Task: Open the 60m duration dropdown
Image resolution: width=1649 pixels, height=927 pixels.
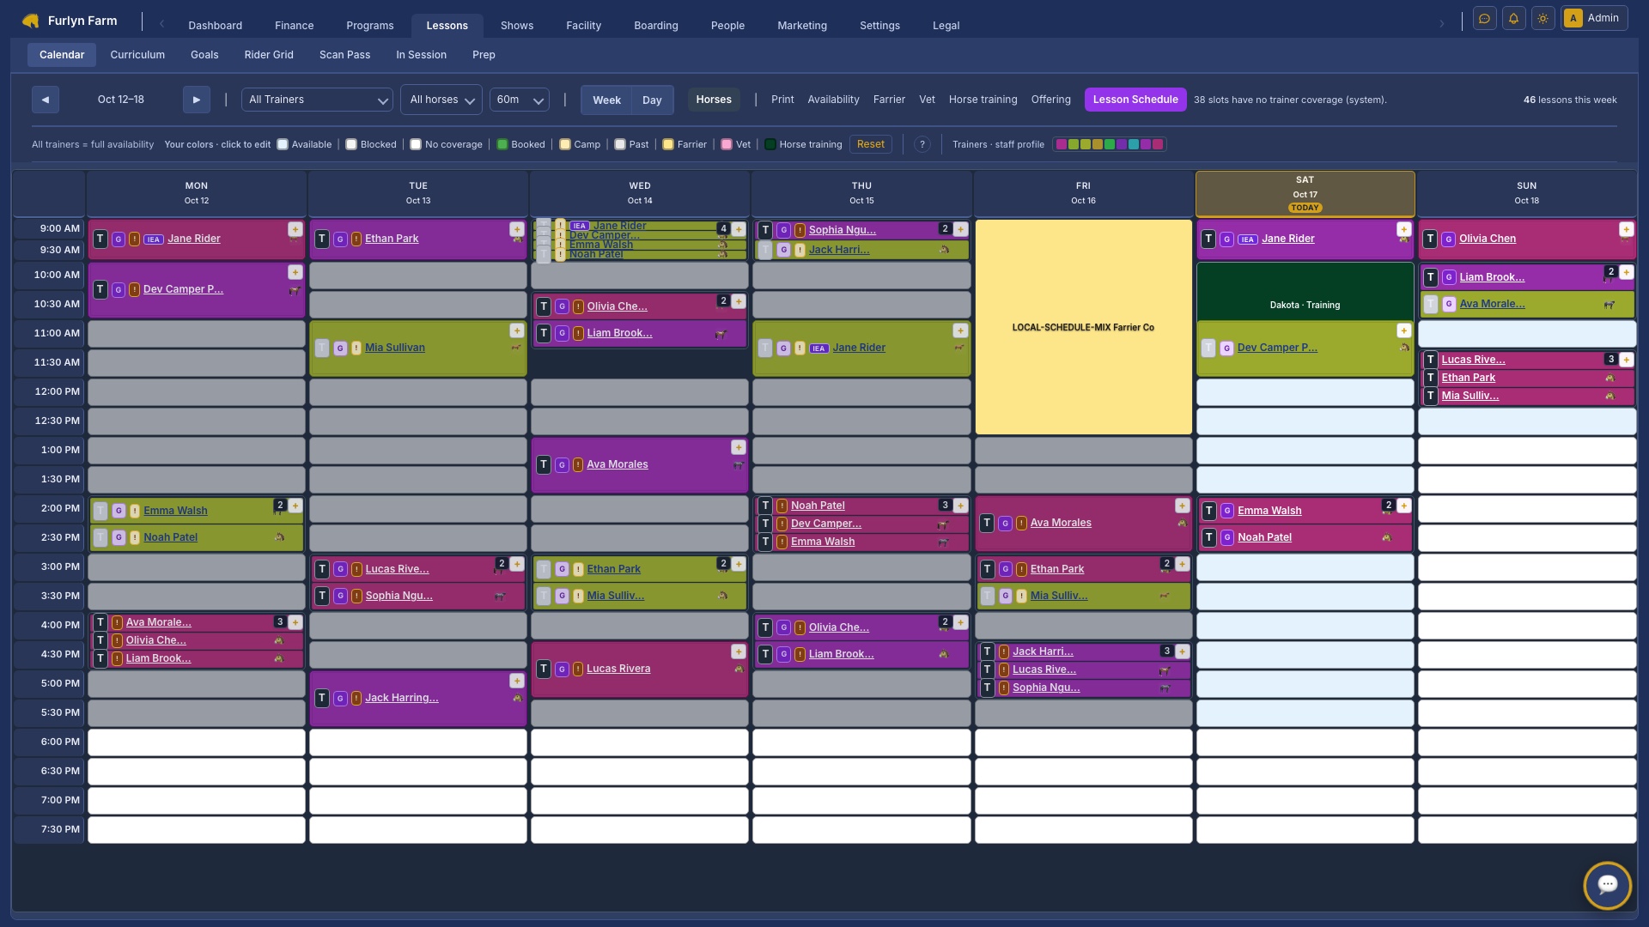Action: point(519,100)
